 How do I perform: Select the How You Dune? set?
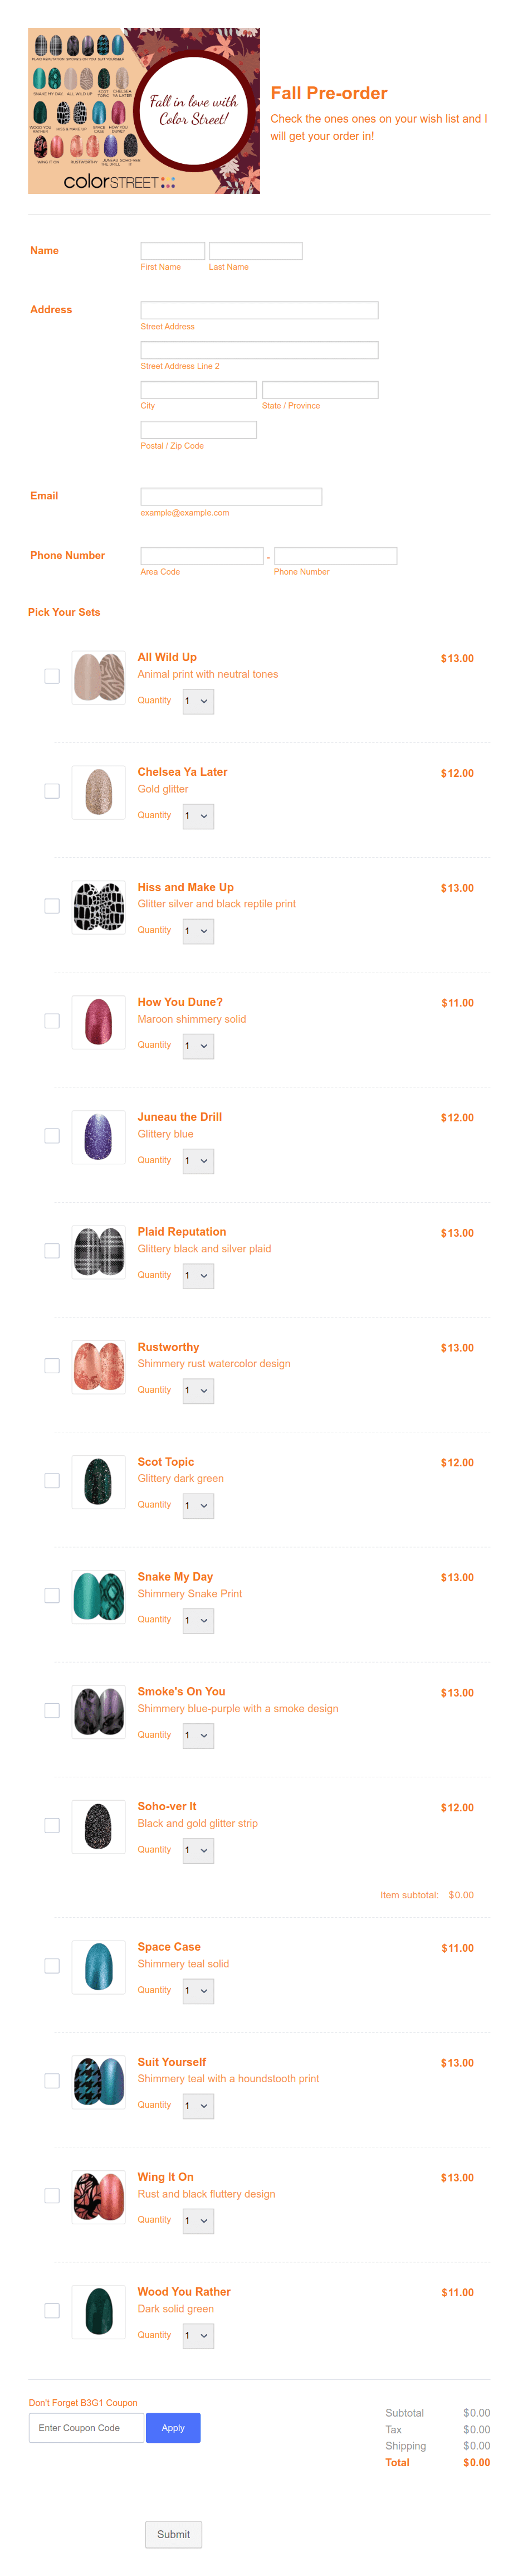click(x=51, y=1021)
